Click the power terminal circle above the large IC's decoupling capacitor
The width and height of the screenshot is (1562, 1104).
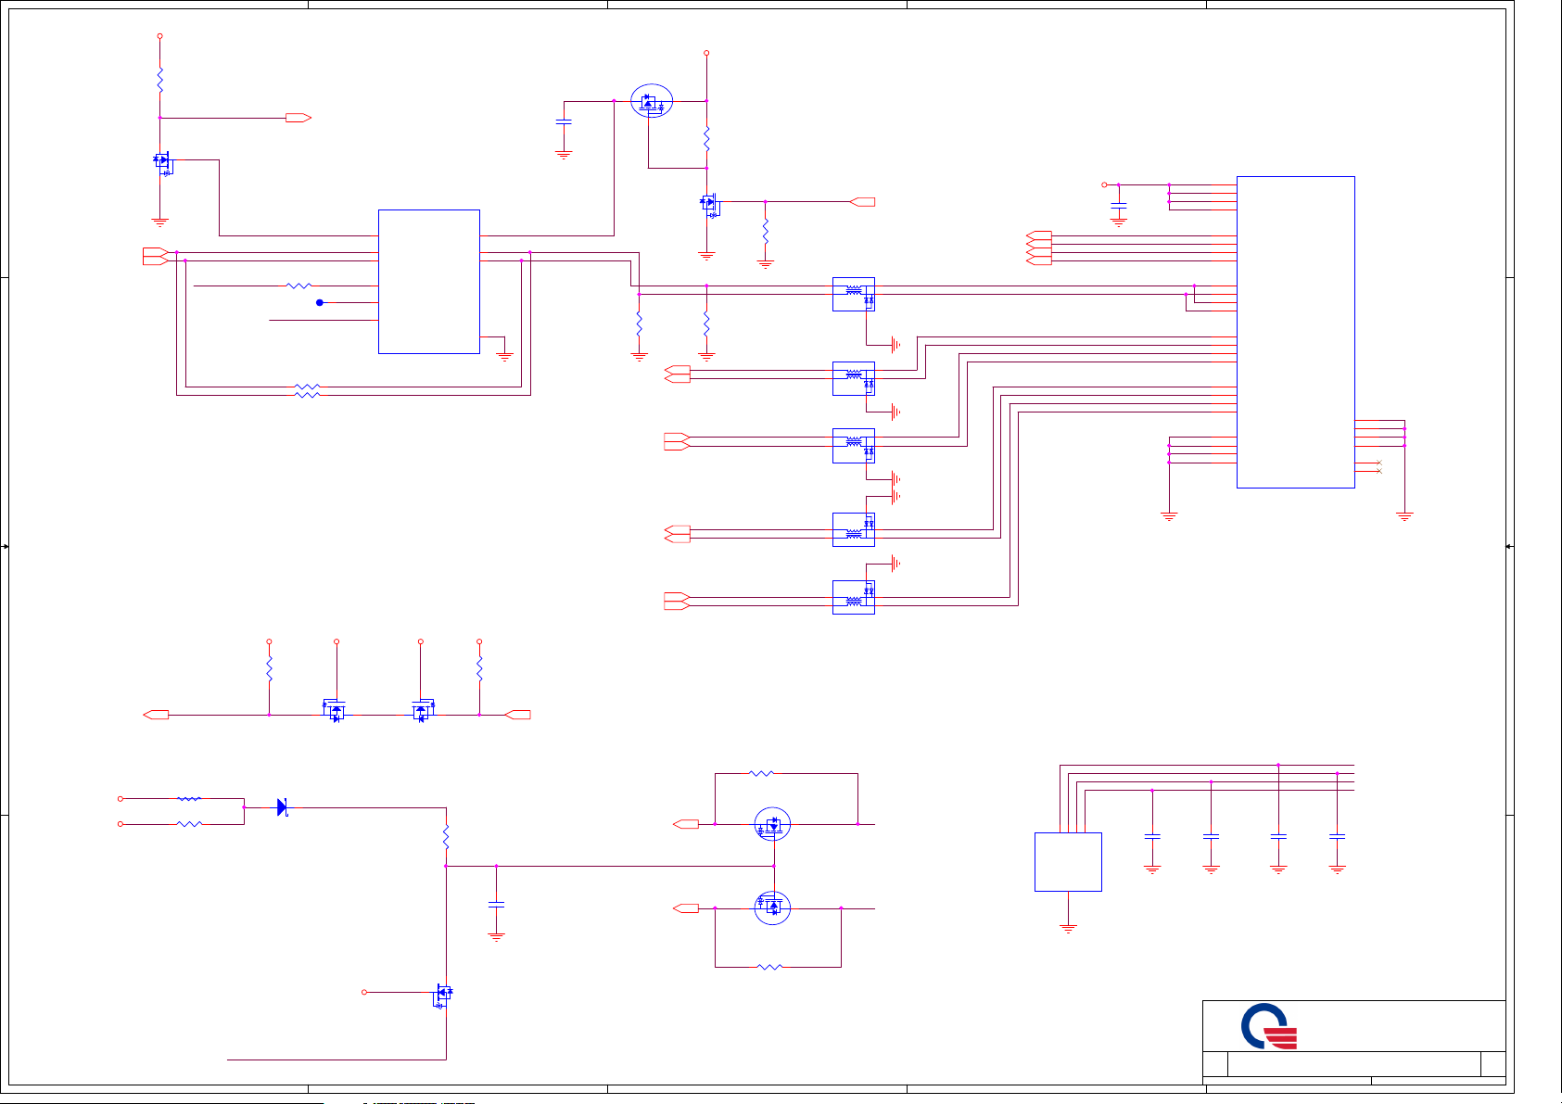(x=1104, y=184)
